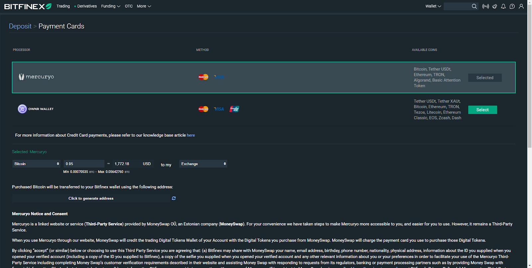Screen dimensions: 532x268
Task: Select the OWNR Wallet processor
Action: [482, 110]
